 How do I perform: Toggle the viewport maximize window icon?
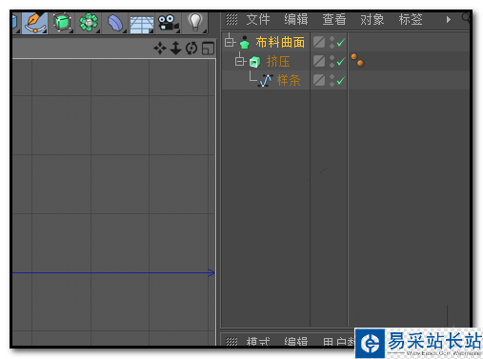pyautogui.click(x=208, y=49)
